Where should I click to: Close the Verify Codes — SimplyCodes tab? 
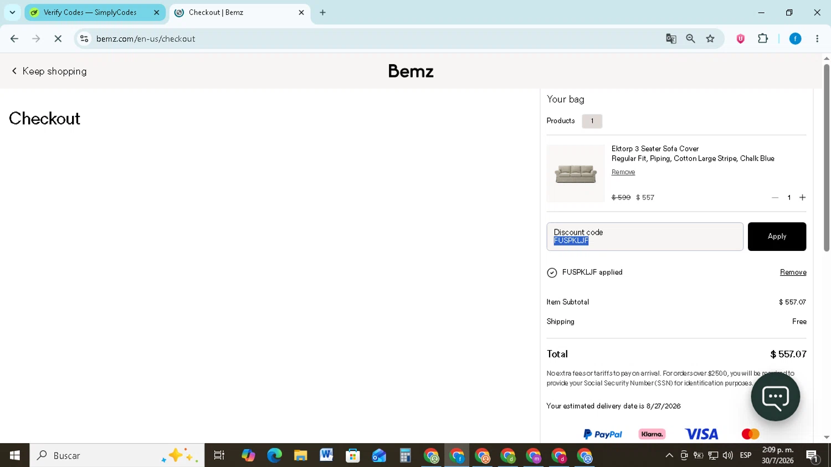tap(156, 12)
